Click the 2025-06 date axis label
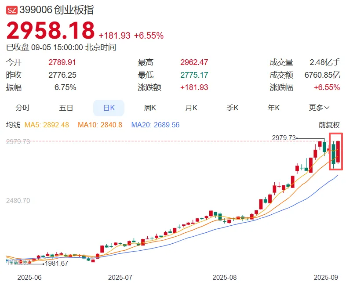This screenshot has height=285, width=346. coord(29,277)
